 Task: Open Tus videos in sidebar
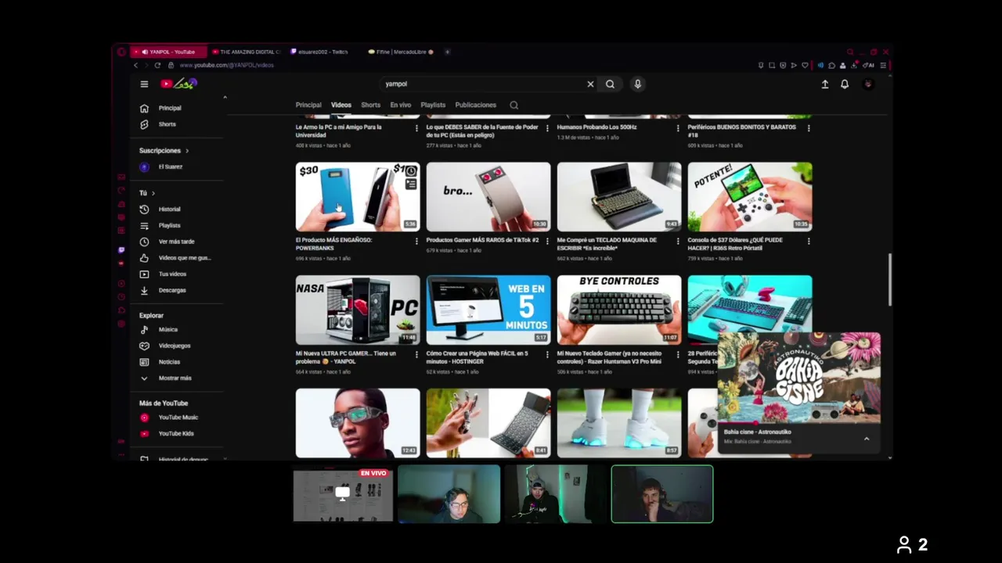coord(172,274)
